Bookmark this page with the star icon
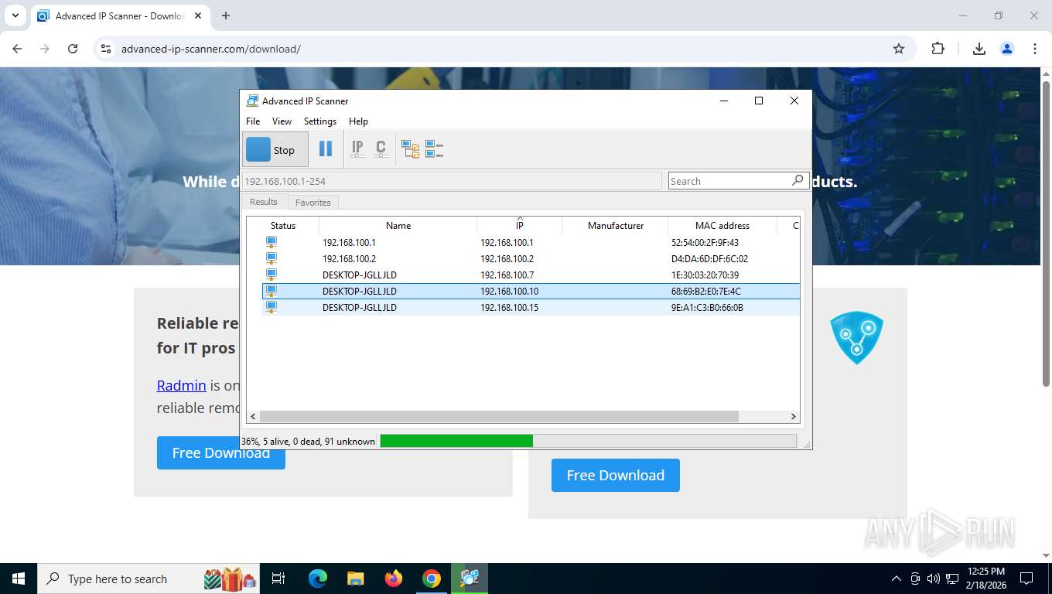The width and height of the screenshot is (1052, 594). tap(899, 49)
